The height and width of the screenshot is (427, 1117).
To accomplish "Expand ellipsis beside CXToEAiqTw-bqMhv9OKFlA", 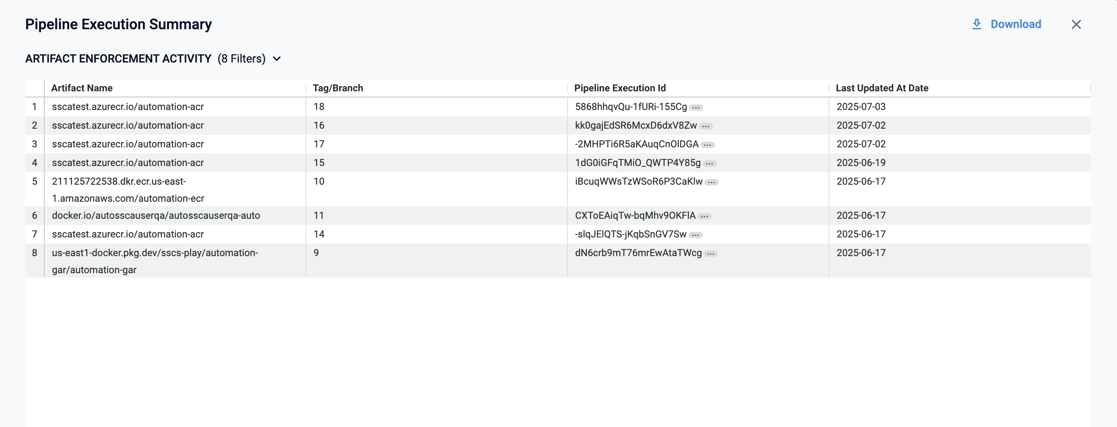I will (x=704, y=216).
